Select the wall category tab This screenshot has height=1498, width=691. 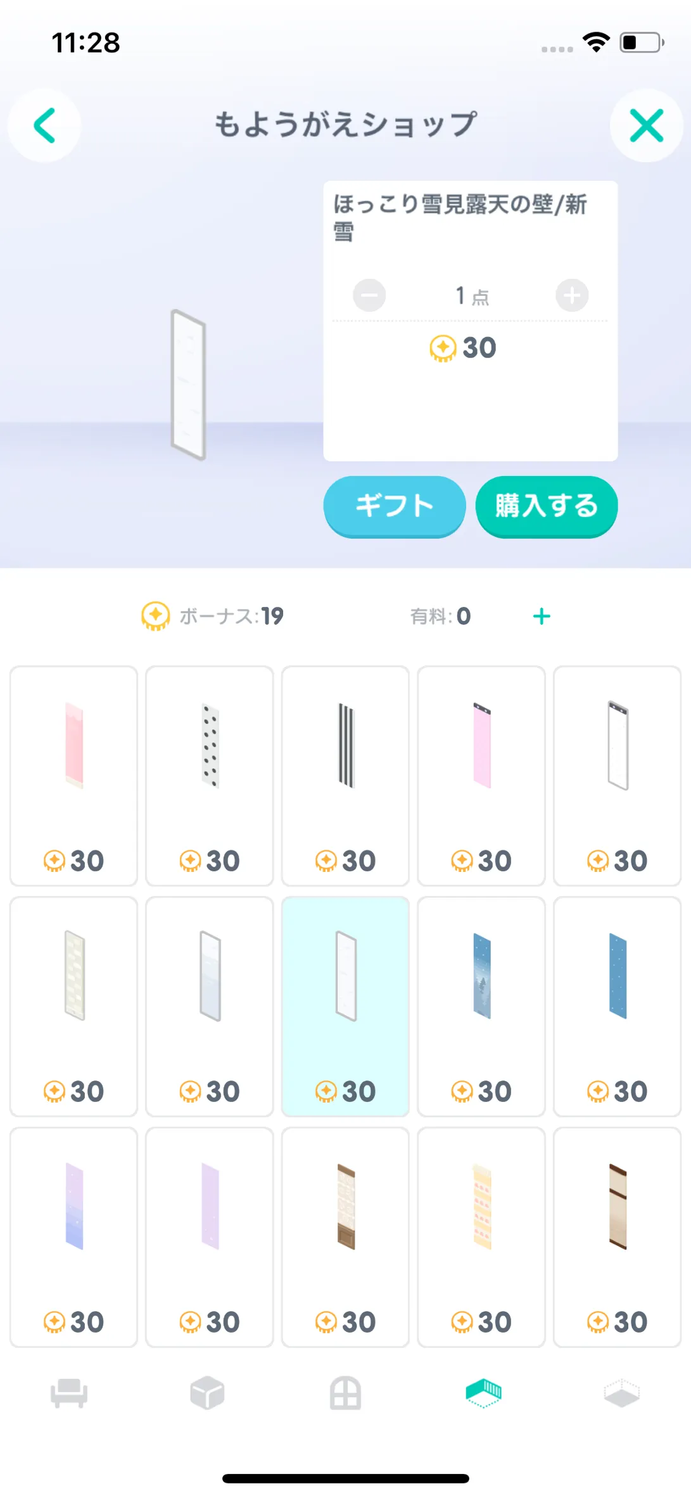(x=484, y=1393)
